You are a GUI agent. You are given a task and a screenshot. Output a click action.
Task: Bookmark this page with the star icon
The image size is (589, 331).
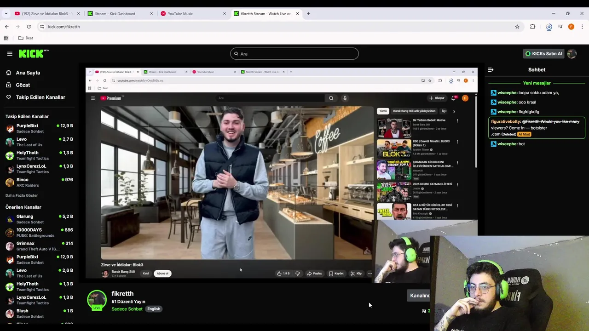[517, 27]
